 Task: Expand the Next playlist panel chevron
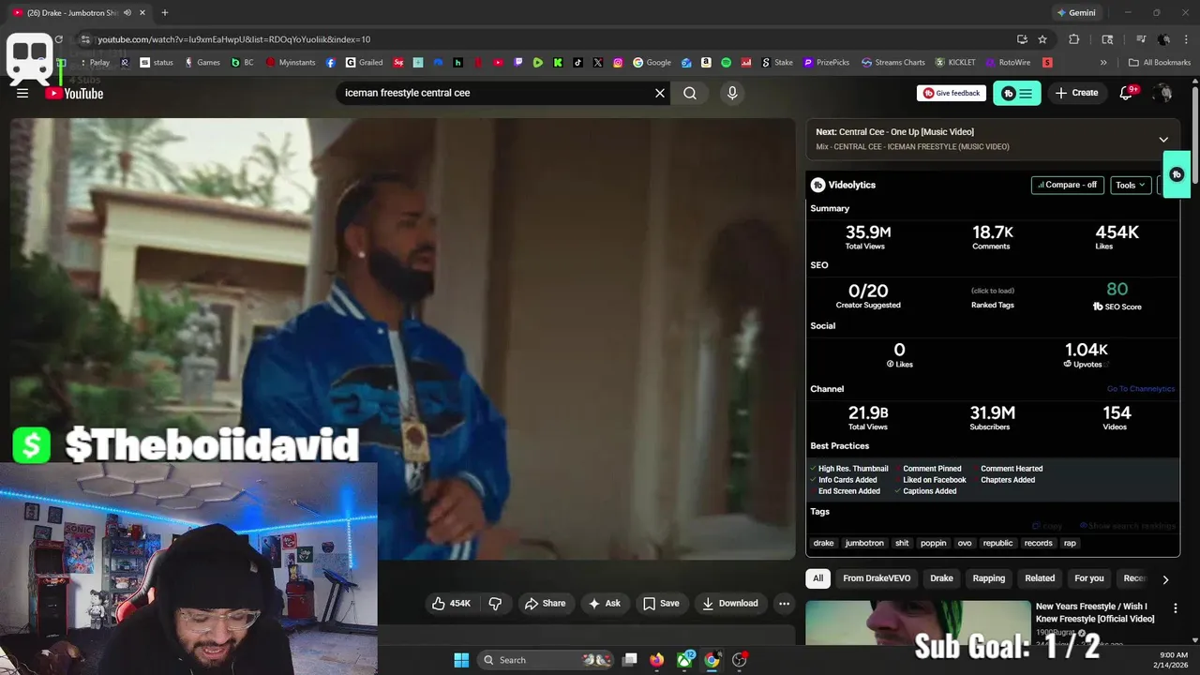click(1163, 140)
